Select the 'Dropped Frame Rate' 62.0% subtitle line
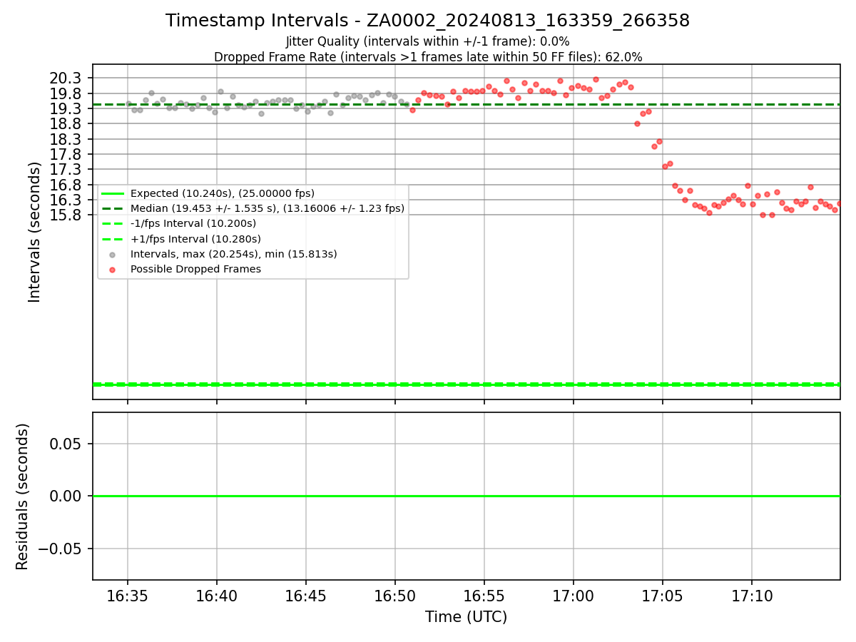856x642 pixels. tap(428, 57)
